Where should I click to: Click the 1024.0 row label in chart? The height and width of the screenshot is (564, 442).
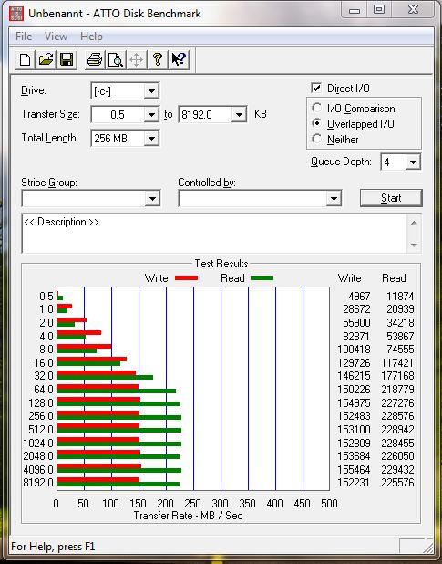click(38, 443)
